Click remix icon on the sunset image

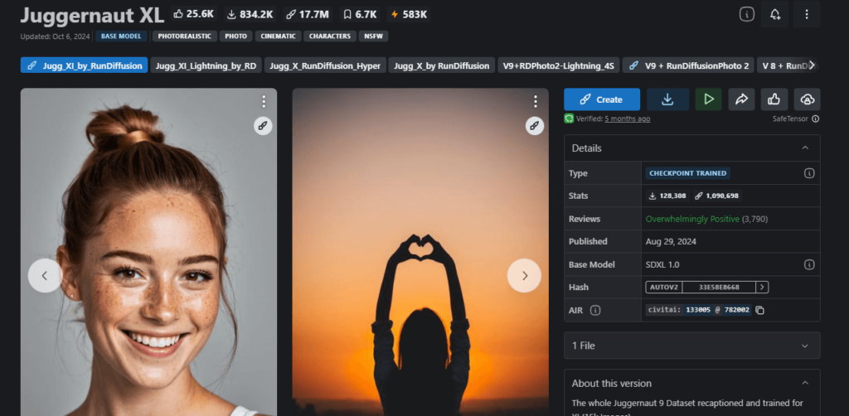pyautogui.click(x=535, y=126)
